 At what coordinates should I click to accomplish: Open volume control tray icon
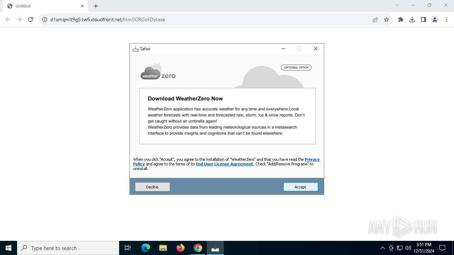coord(408,248)
